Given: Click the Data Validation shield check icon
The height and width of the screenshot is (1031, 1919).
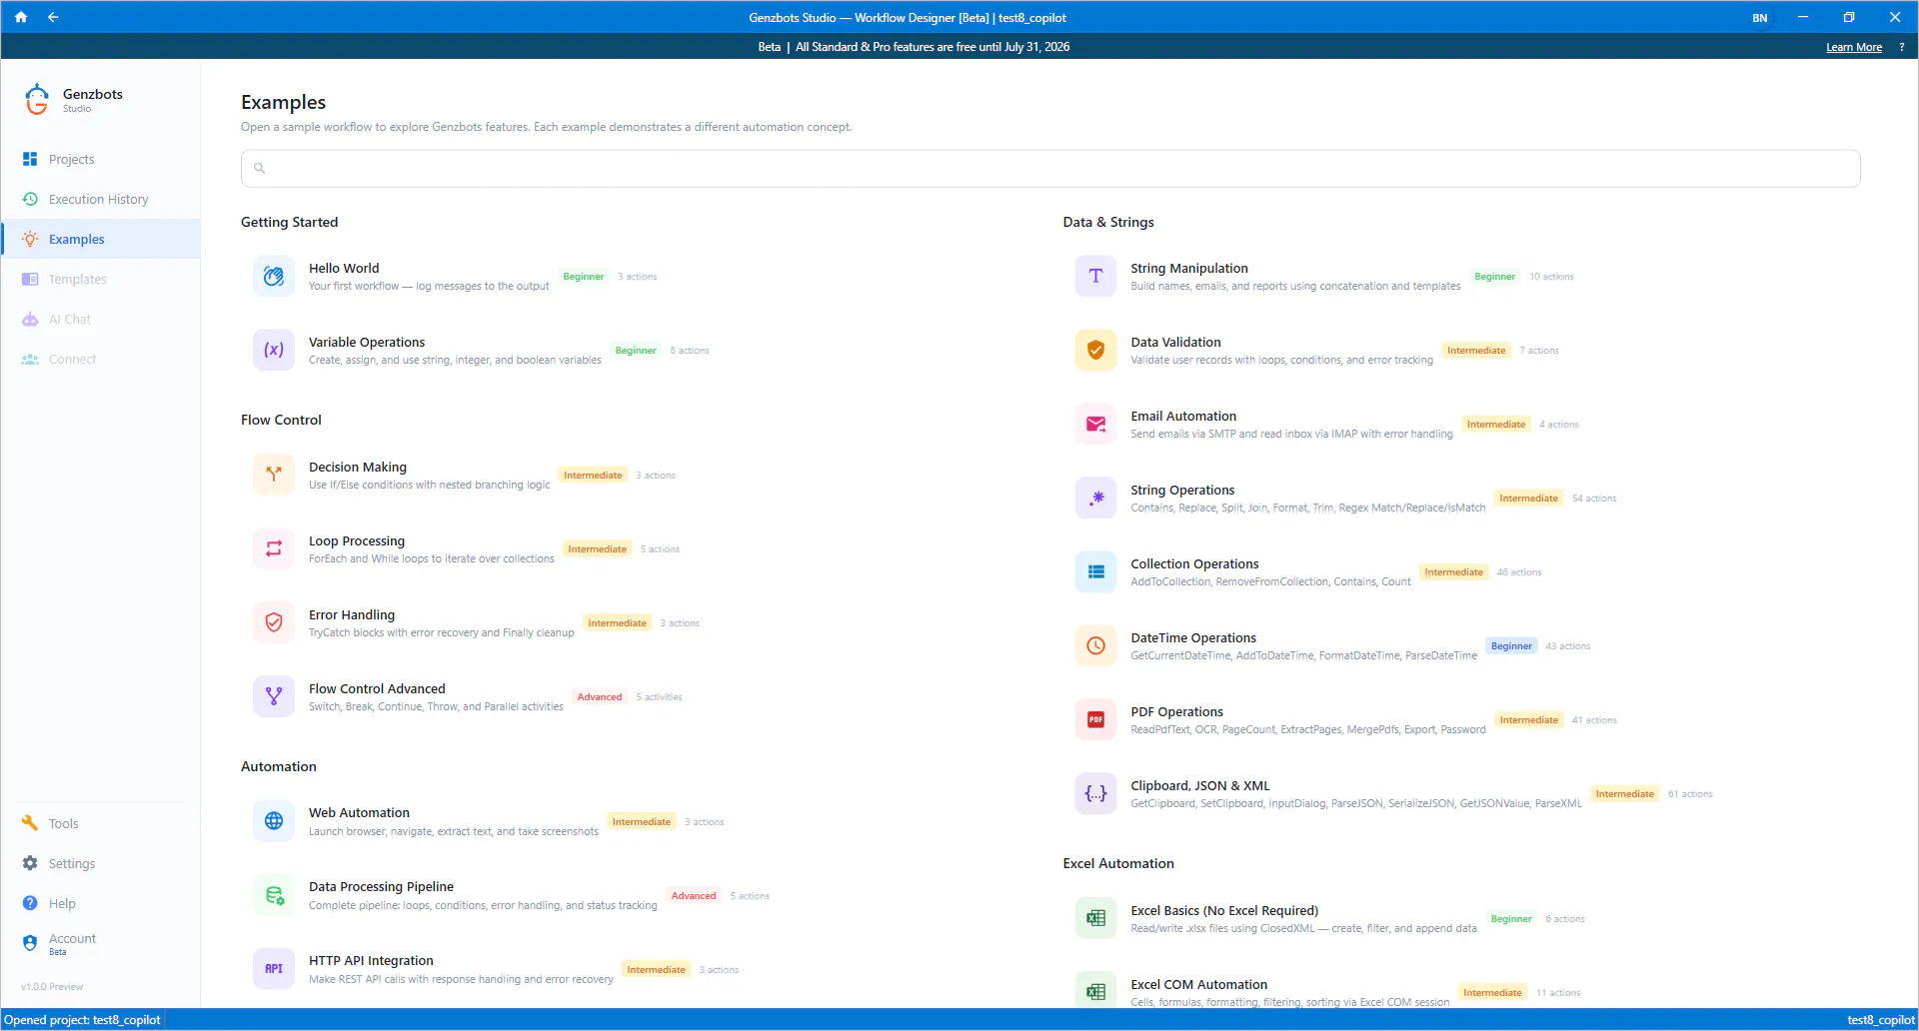Looking at the screenshot, I should (1095, 351).
